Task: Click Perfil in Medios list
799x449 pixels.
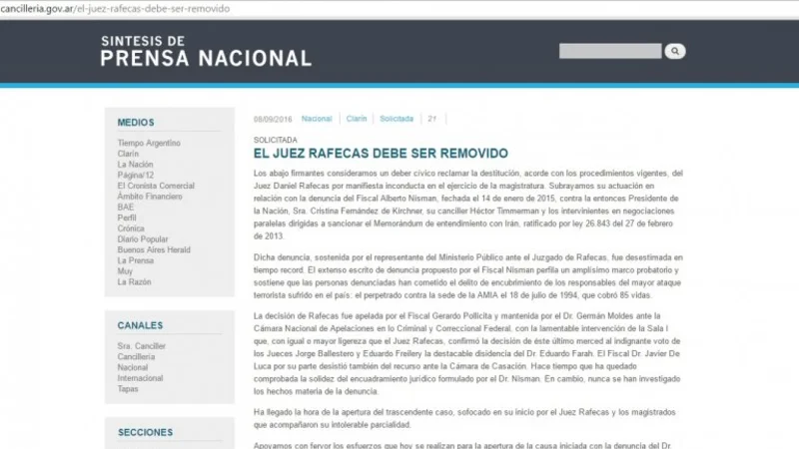Action: pos(127,218)
